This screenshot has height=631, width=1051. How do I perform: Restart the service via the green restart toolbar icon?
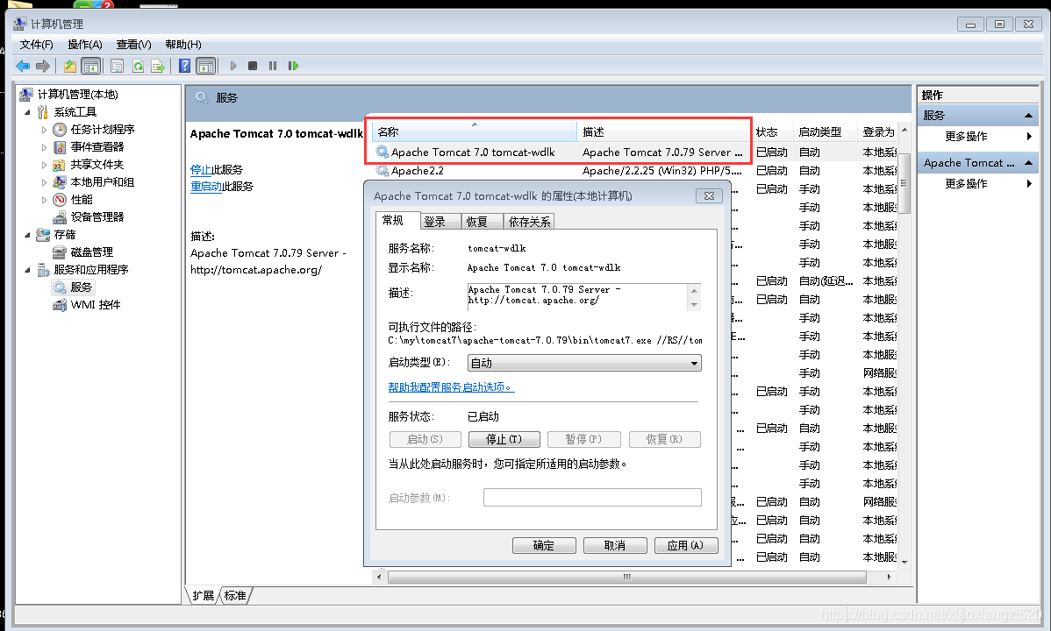tap(292, 66)
